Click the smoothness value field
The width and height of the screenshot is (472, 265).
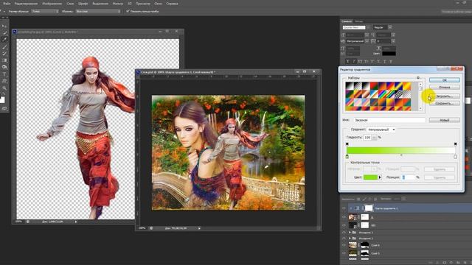367,138
